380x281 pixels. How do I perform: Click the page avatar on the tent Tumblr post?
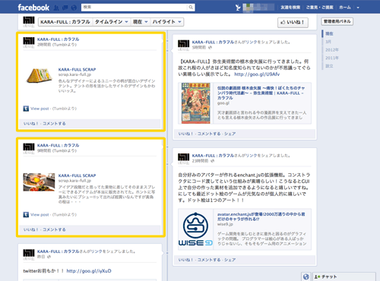[x=29, y=43]
